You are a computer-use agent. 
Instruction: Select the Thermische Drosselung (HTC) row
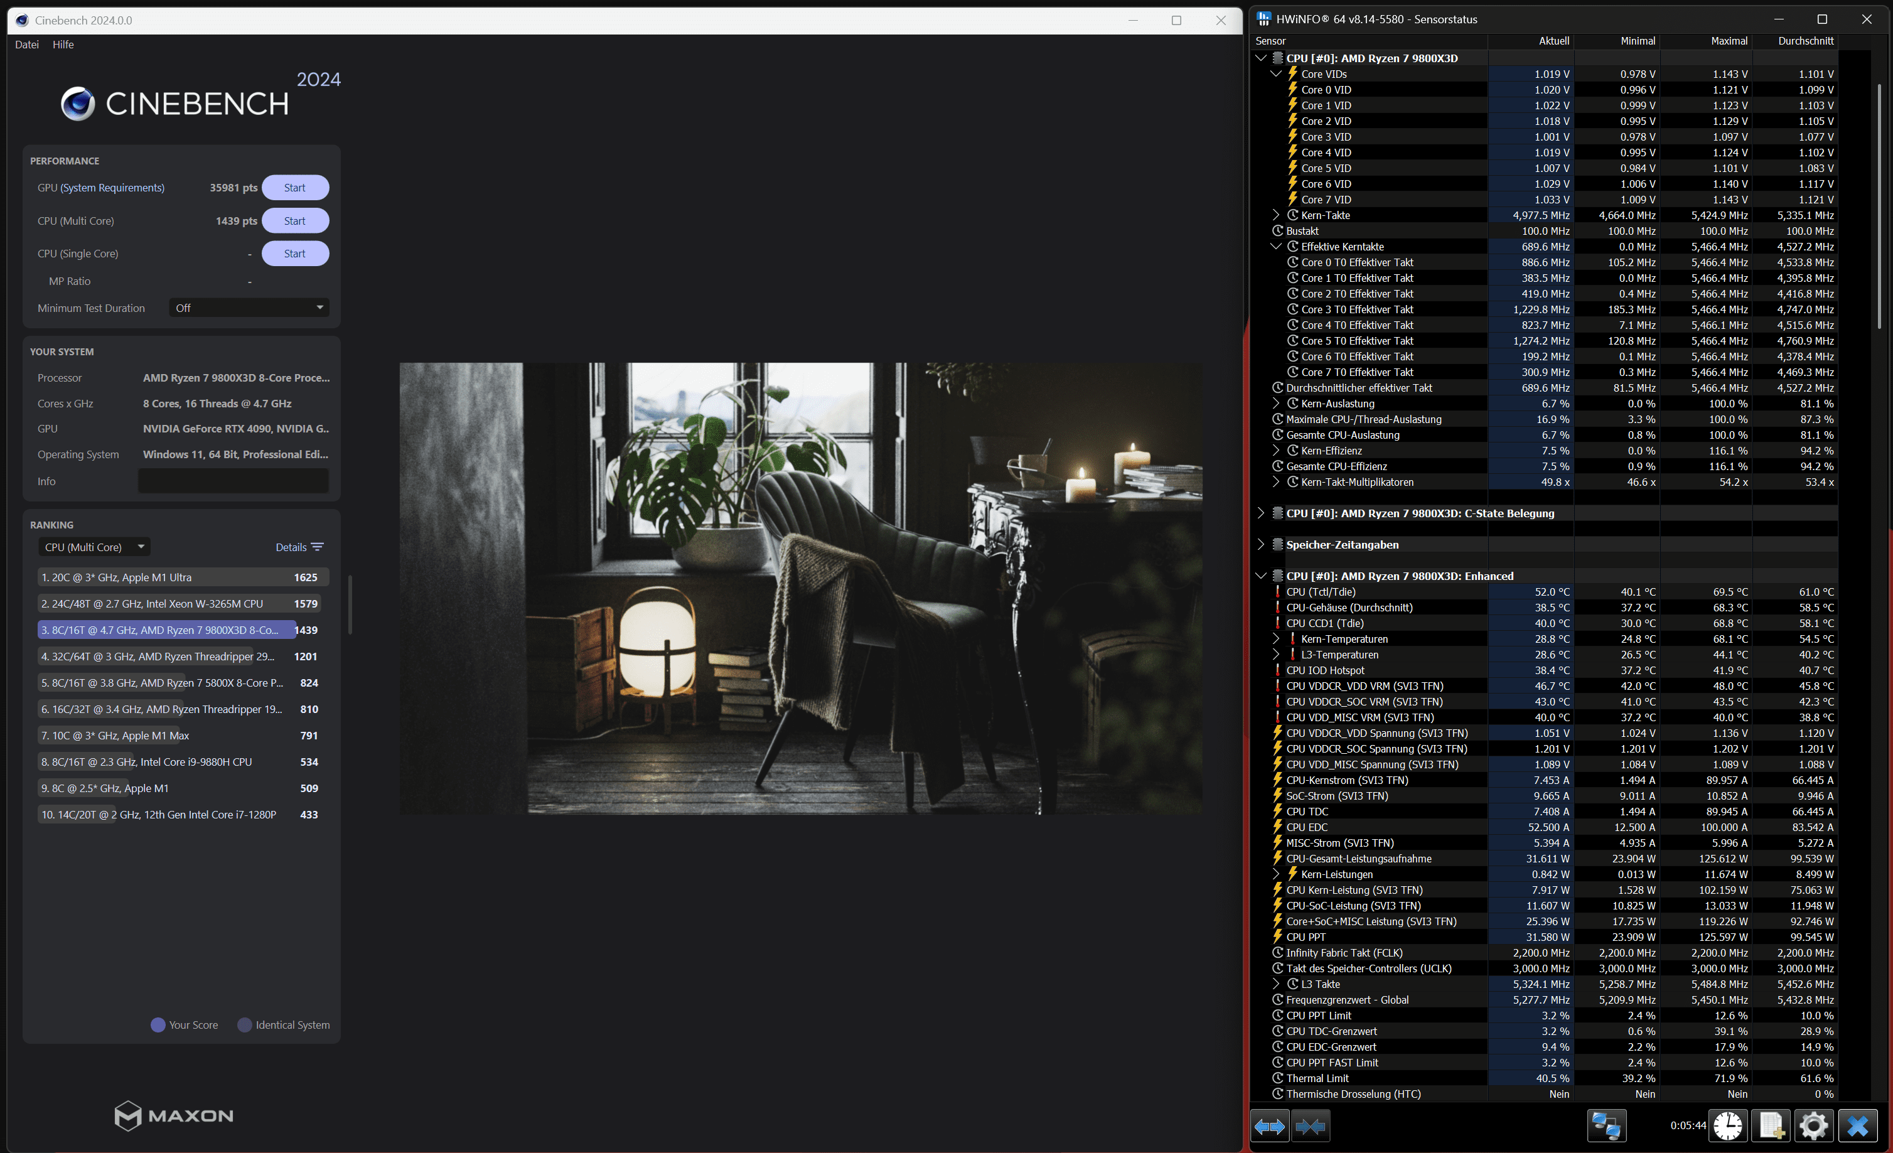[1545, 1094]
